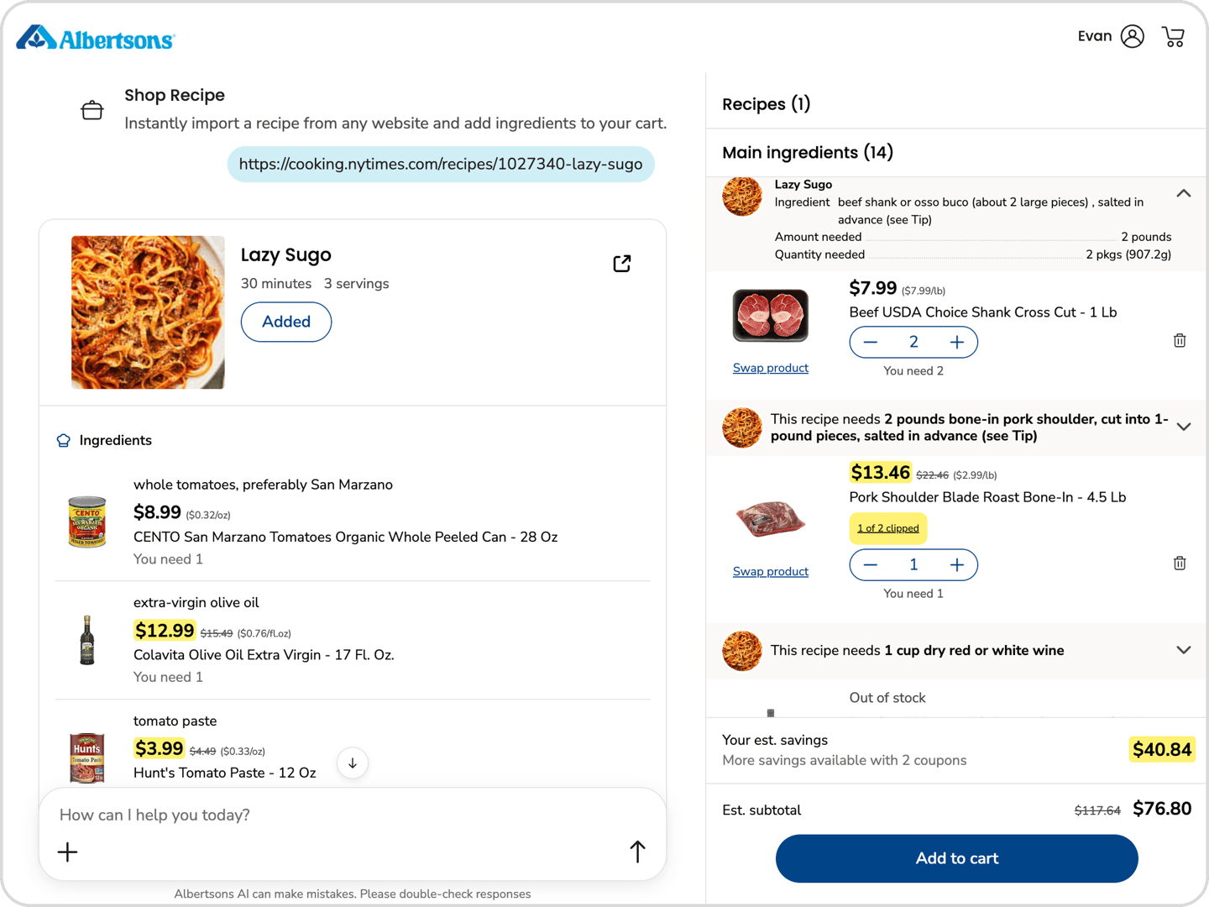Image resolution: width=1209 pixels, height=907 pixels.
Task: Remove the Pork Shoulder Blade Roast with trash icon
Action: tap(1180, 563)
